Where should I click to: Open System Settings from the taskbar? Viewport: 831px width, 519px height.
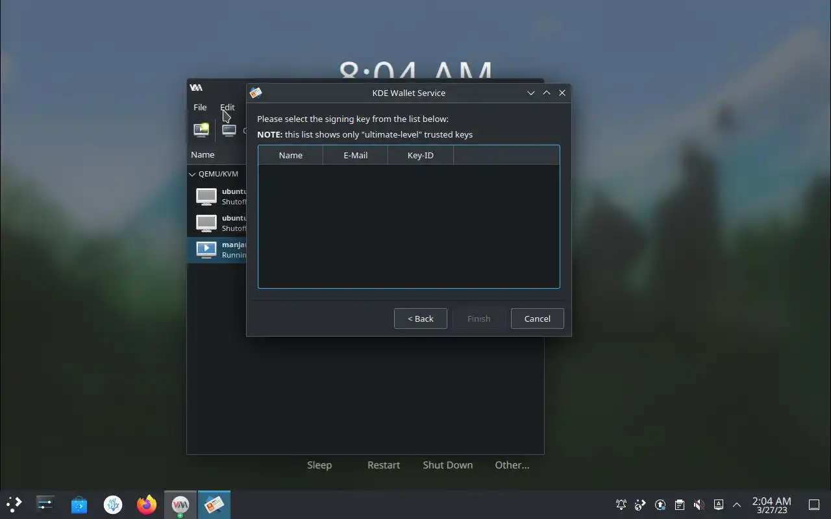45,504
